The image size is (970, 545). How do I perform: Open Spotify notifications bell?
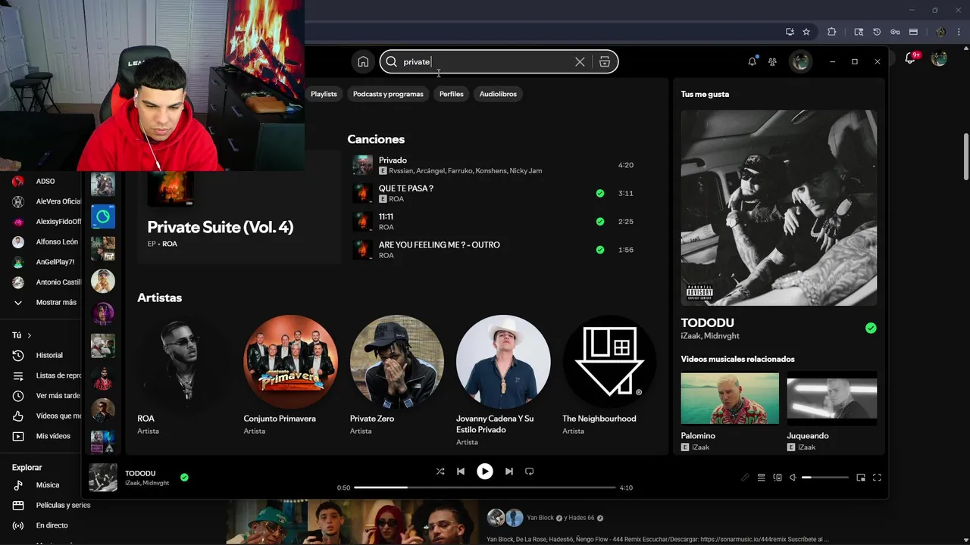pos(752,61)
